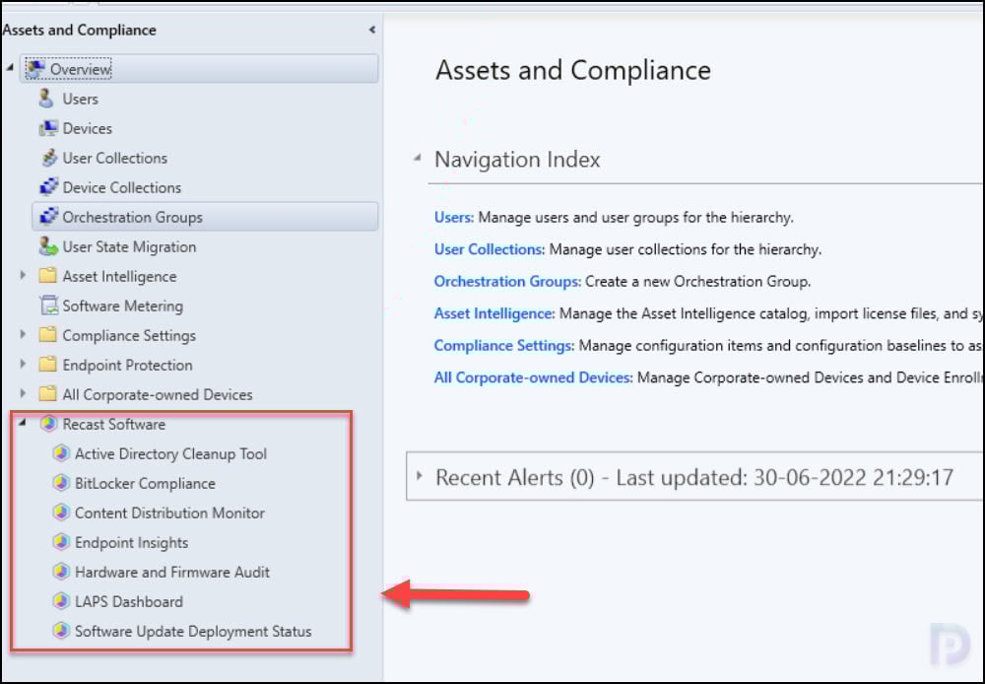Click the User Collections icon

pyautogui.click(x=48, y=158)
